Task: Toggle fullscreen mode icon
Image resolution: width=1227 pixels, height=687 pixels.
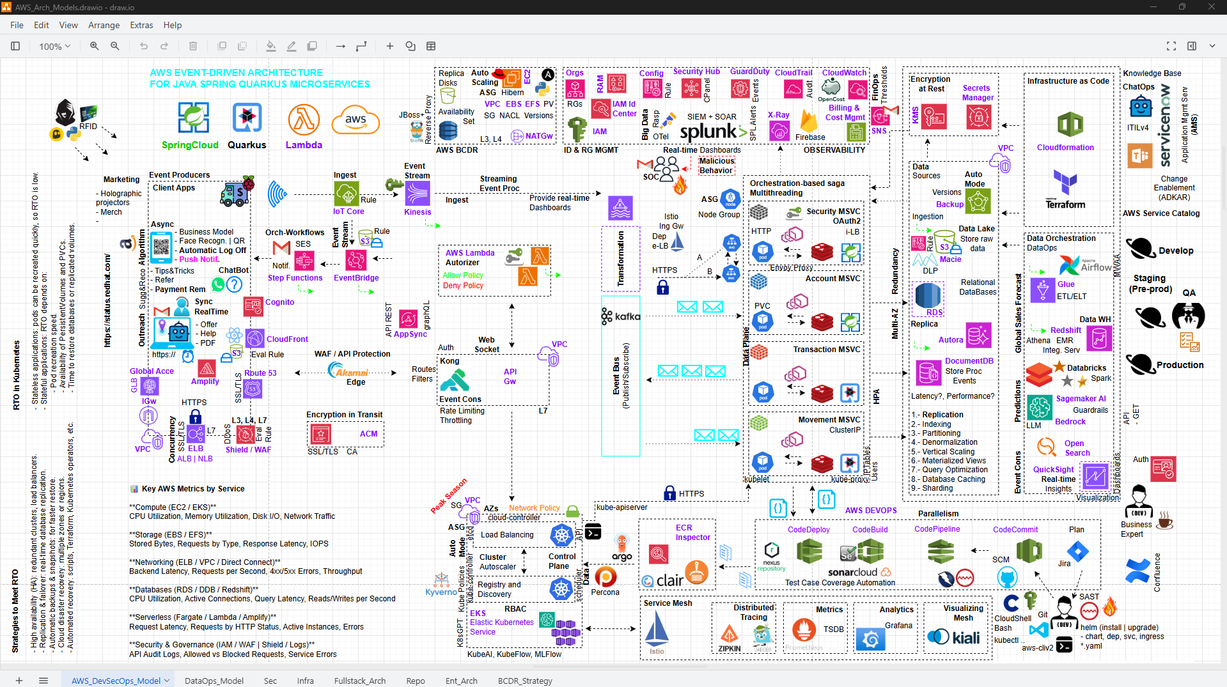Action: point(1171,46)
